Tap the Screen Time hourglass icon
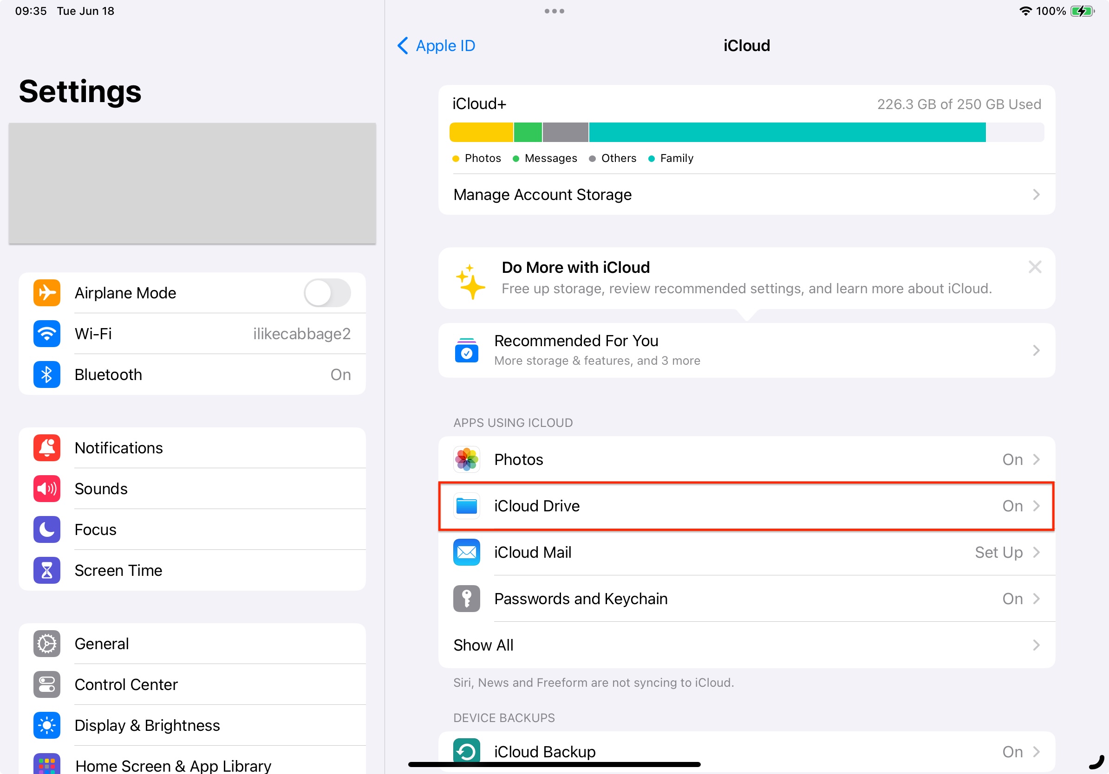Screen dimensions: 1109x774 47,570
